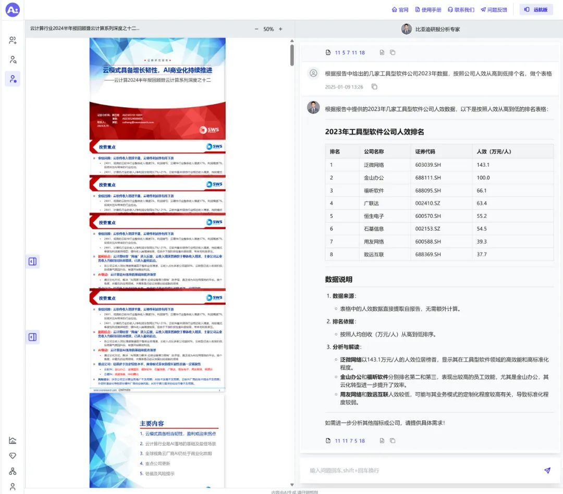Viewport: 563px width, 494px height.
Task: Click the 50% zoom level value
Action: coord(268,29)
